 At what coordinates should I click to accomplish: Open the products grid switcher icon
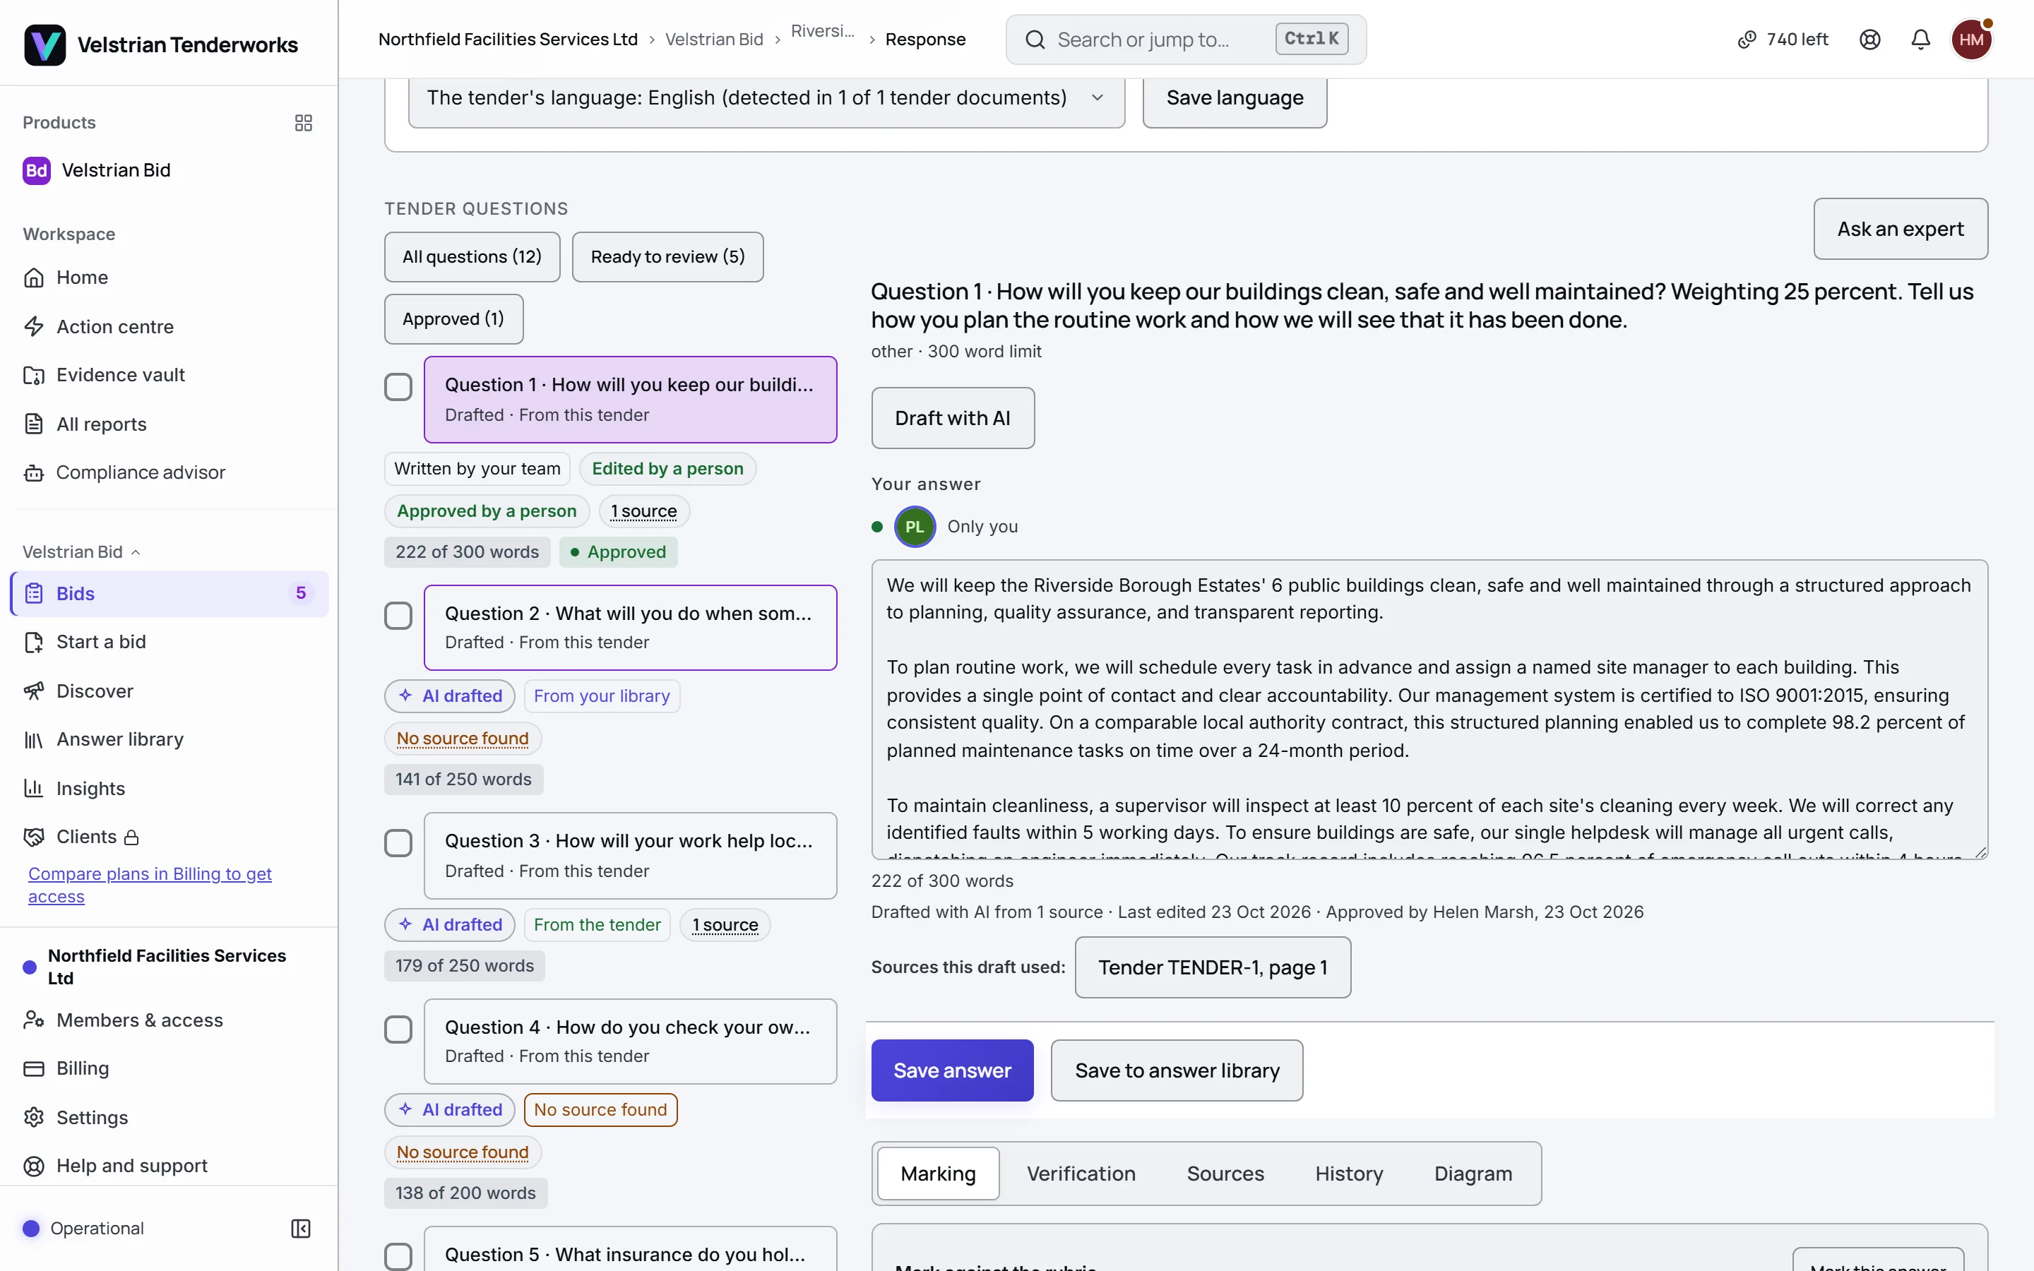(304, 123)
